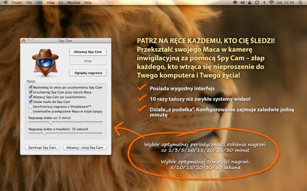Image resolution: width=307 pixels, height=191 pixels.
Task: Open the Apple menu icon
Action: tap(5, 2)
